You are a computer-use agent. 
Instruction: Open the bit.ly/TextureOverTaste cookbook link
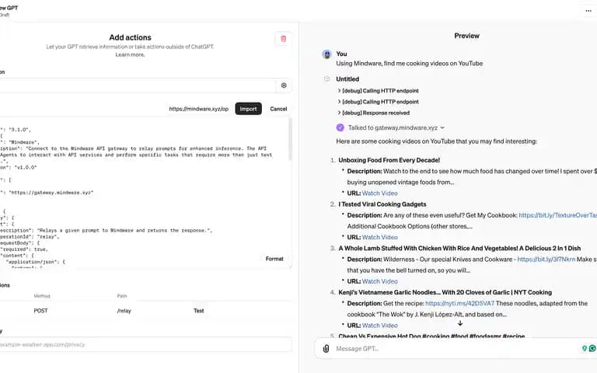pos(558,215)
